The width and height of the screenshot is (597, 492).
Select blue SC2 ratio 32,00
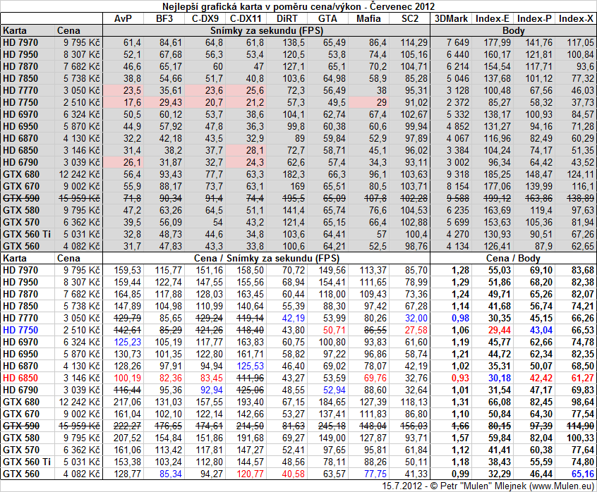(416, 318)
